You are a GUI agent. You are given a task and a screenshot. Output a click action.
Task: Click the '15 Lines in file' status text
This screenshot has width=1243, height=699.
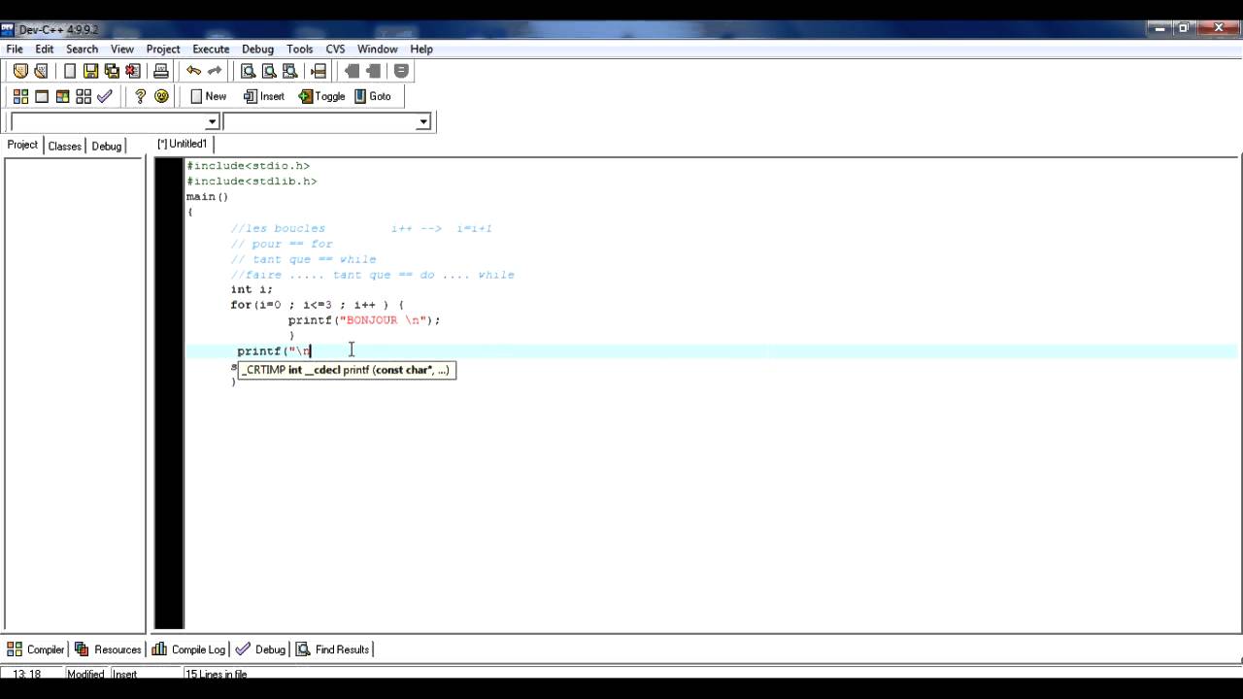[216, 675]
